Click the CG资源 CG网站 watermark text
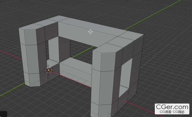The width and height of the screenshot is (192, 117). 172,112
